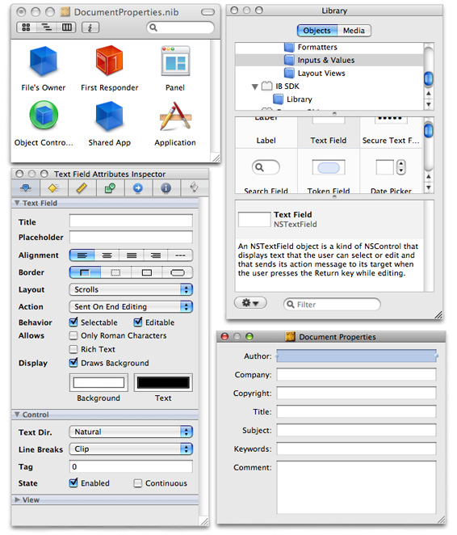Select the Panel object icon
This screenshot has width=457, height=535.
tap(175, 61)
